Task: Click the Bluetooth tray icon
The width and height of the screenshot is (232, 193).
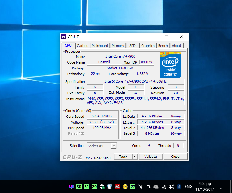Action: click(179, 187)
